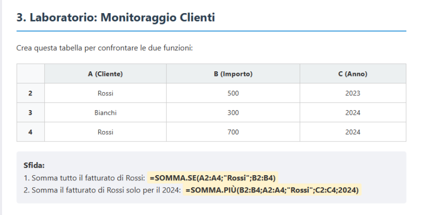Click the row number 2 cell
Screen dimensions: 421x215
31,93
